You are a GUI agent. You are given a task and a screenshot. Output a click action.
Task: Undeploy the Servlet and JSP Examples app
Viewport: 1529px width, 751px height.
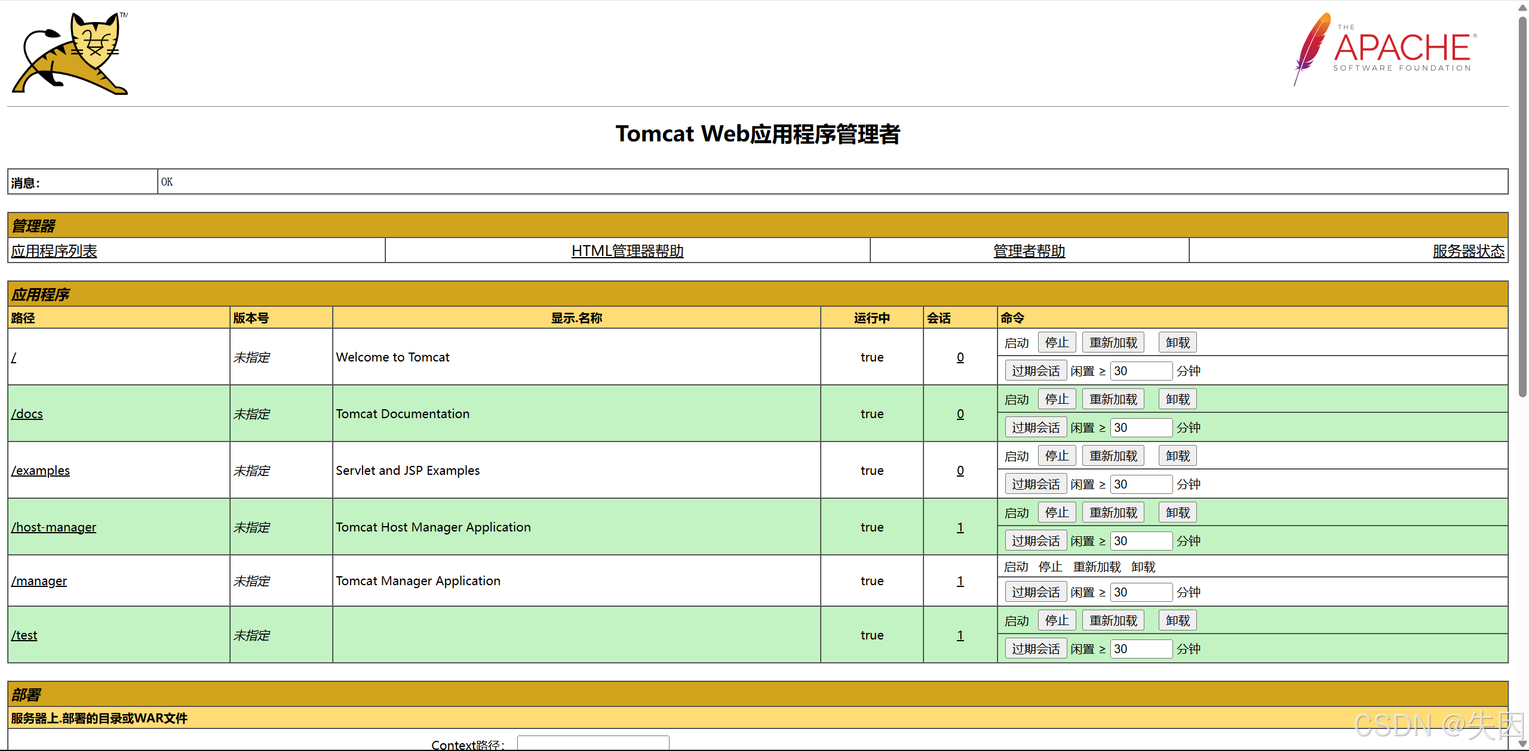click(1177, 456)
